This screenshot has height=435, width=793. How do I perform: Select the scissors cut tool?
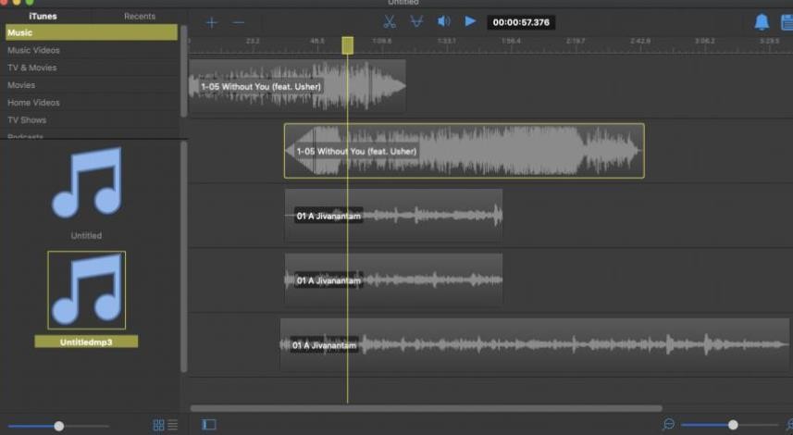click(x=389, y=22)
